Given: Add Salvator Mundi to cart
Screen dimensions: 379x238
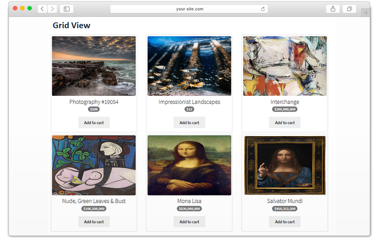Looking at the screenshot, I should click(x=285, y=222).
